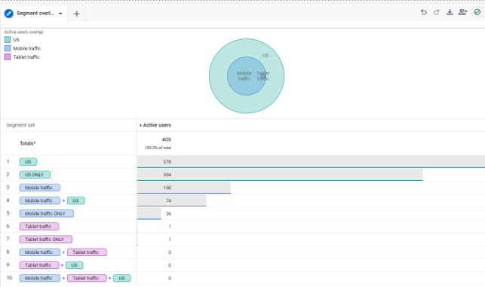485x287 pixels.
Task: Click the US chip in row 9
Action: (74, 265)
